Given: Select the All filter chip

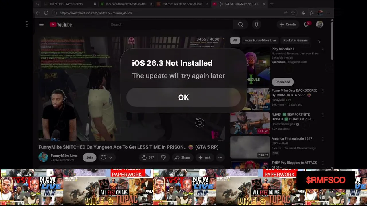Looking at the screenshot, I should click(235, 40).
